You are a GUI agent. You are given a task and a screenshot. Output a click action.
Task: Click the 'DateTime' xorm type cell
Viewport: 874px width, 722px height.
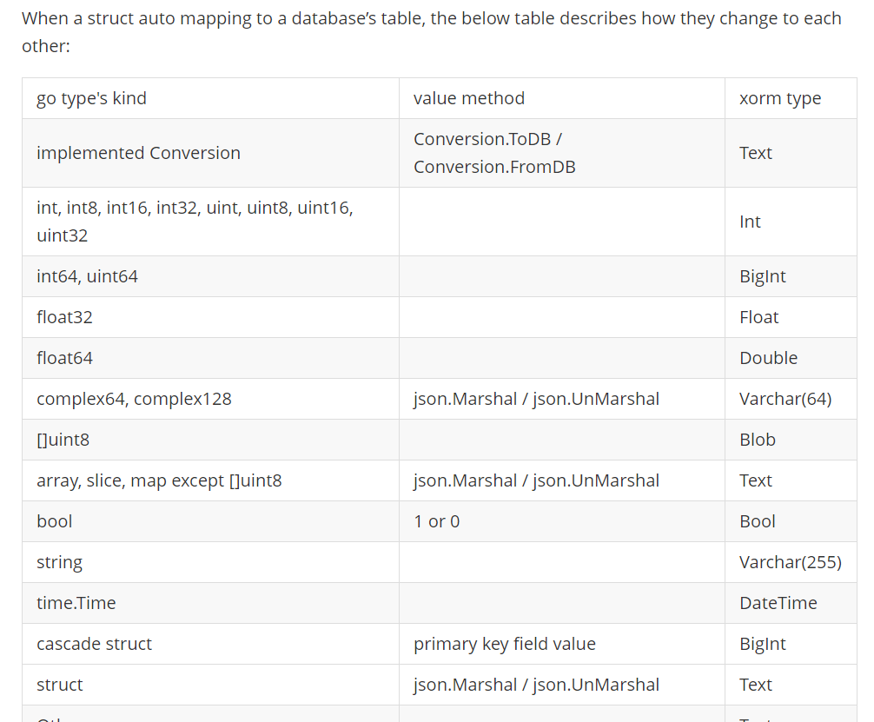[778, 603]
